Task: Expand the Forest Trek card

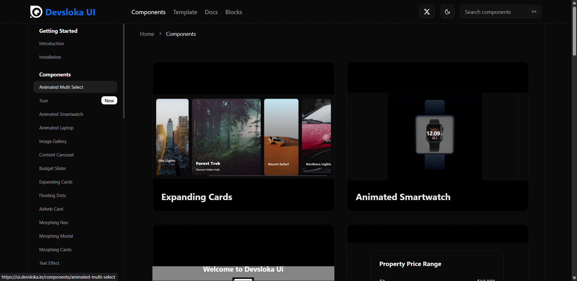Action: click(226, 137)
